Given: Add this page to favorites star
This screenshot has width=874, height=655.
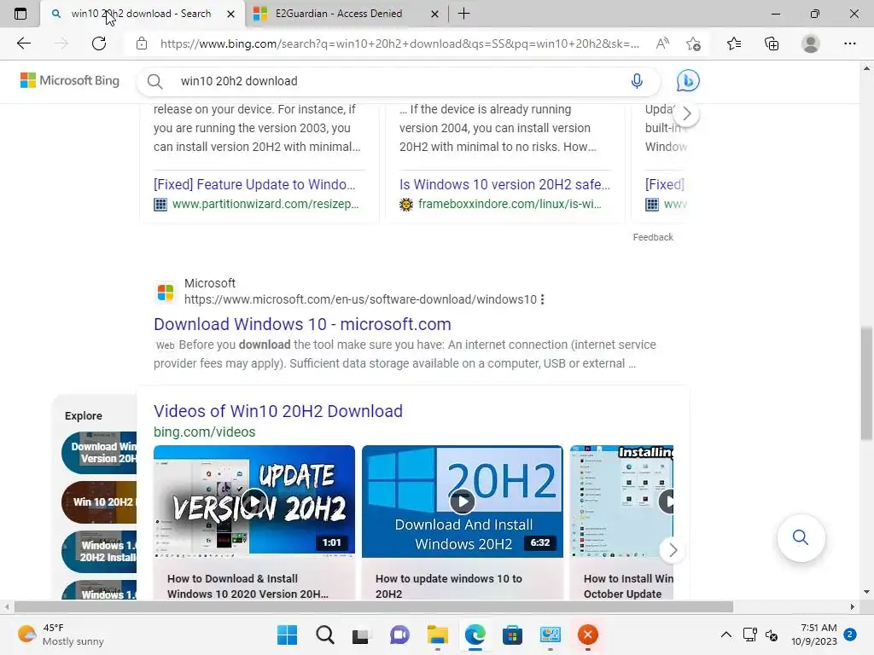Looking at the screenshot, I should pos(693,43).
